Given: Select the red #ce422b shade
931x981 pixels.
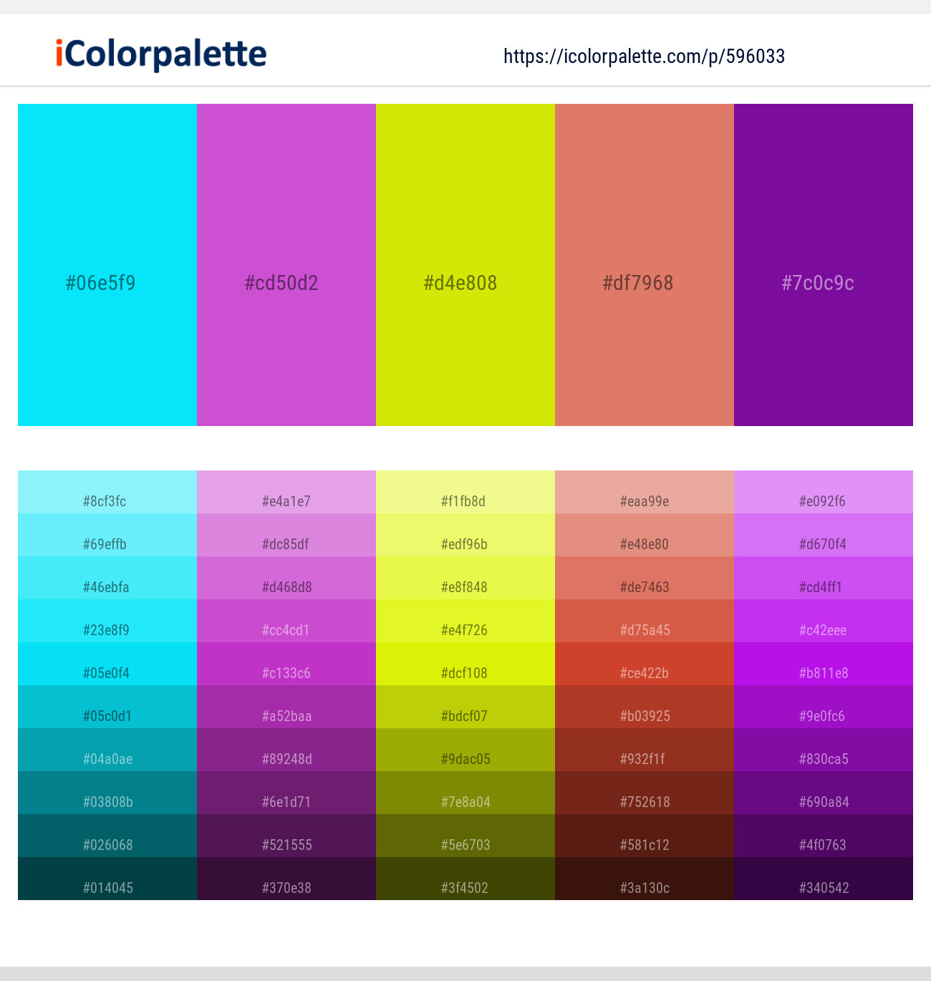Looking at the screenshot, I should (645, 664).
